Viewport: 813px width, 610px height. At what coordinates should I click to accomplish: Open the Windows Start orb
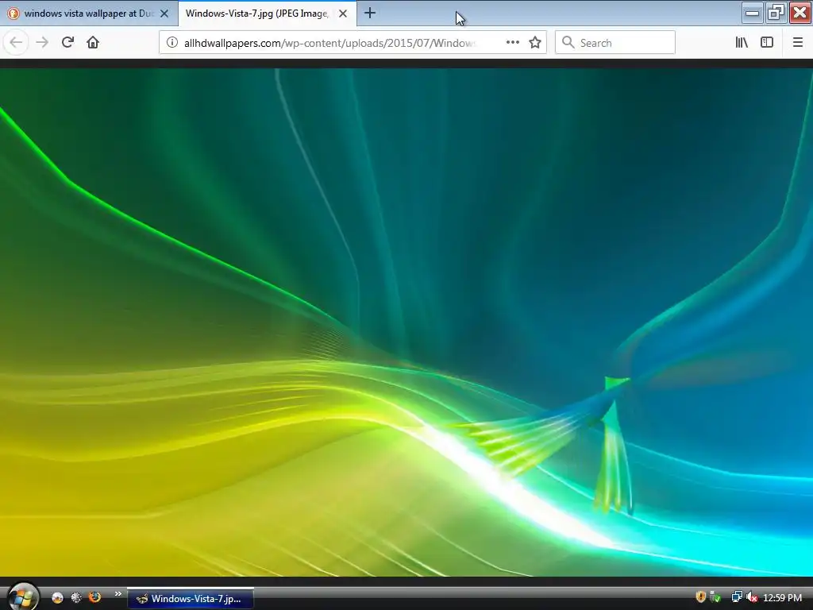point(21,596)
